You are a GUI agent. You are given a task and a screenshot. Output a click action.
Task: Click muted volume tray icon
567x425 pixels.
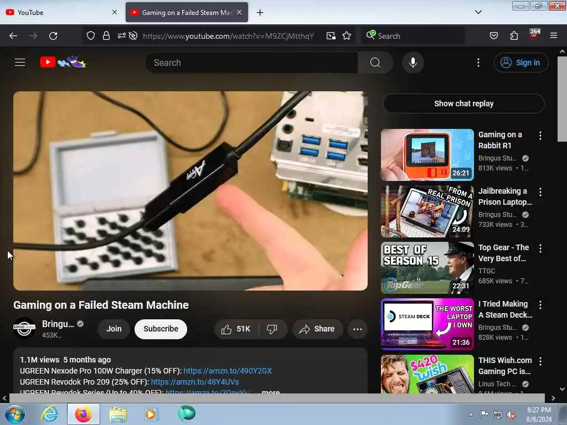511,414
